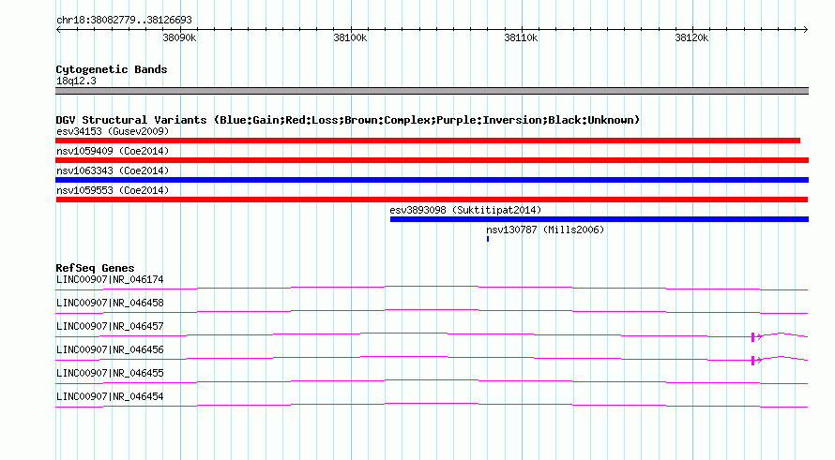
Task: Click the right arrow of the ruler
Action: 805,29
